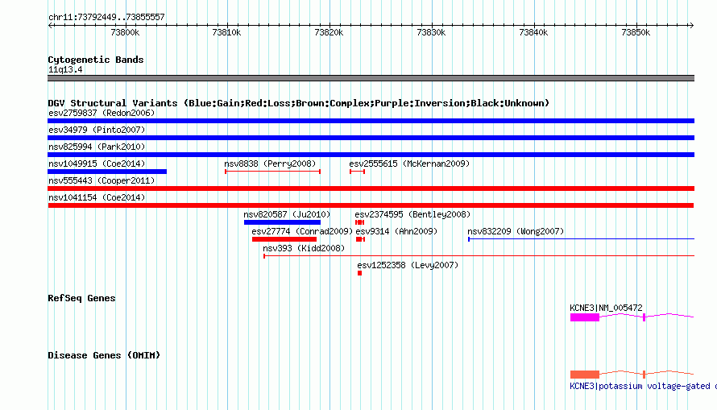Click the 73820k ruler tick label

coord(329,32)
